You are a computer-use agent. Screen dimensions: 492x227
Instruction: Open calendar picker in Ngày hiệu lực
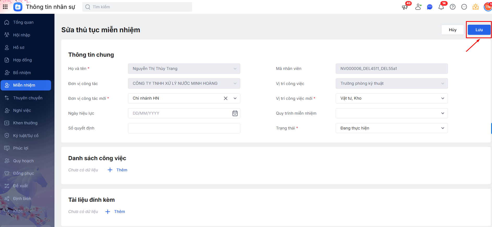click(x=235, y=113)
